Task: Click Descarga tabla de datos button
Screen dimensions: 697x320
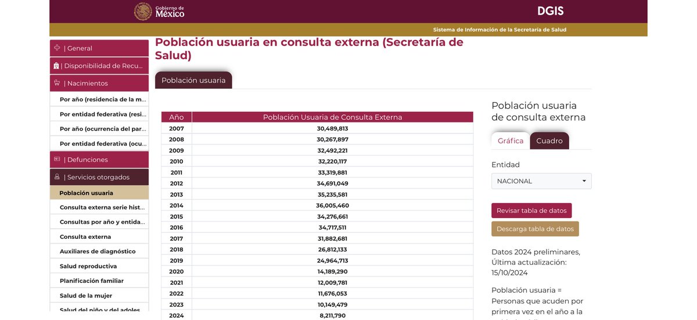Action: [x=535, y=229]
